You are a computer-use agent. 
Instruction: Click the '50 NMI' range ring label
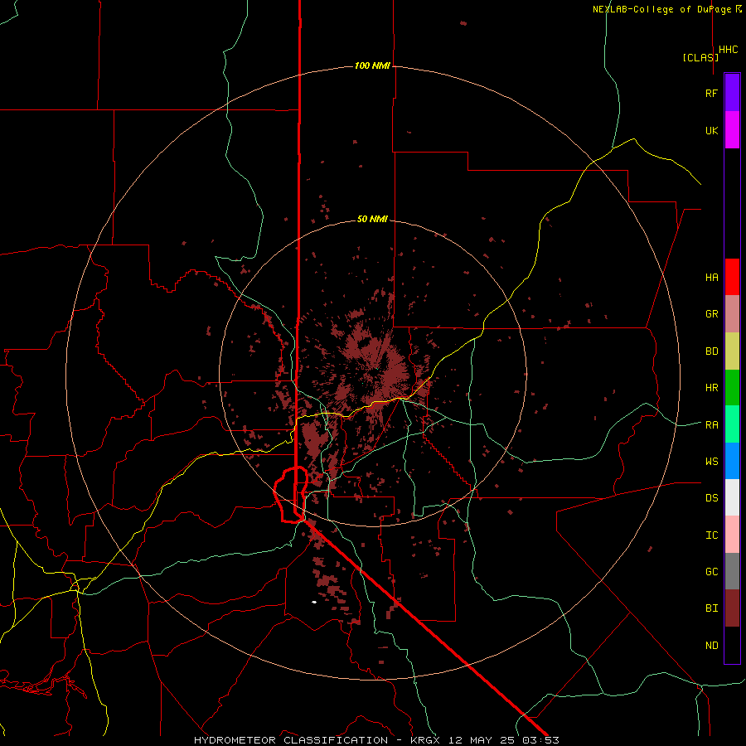click(372, 219)
